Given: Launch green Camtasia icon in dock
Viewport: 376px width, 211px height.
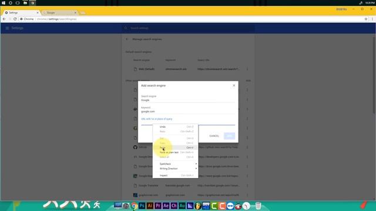Looking at the screenshot, I should tap(214, 206).
